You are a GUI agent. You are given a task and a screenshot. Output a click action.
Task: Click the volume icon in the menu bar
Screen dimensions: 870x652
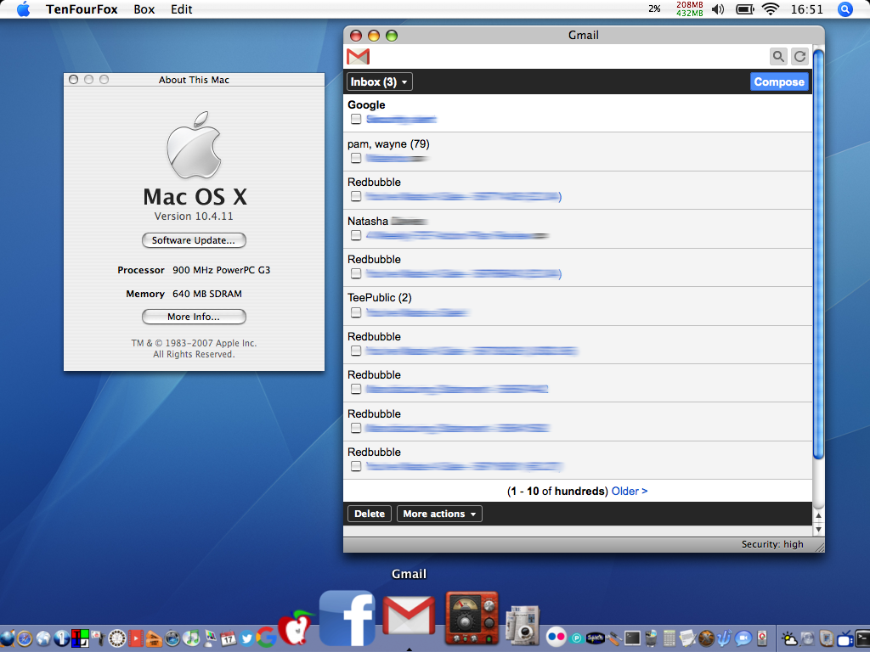point(718,8)
